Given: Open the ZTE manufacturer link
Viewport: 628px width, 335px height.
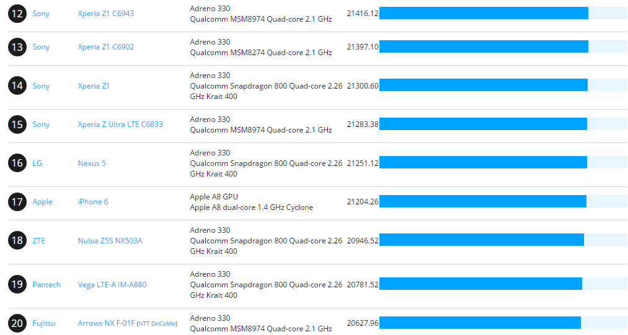Looking at the screenshot, I should click(x=39, y=240).
